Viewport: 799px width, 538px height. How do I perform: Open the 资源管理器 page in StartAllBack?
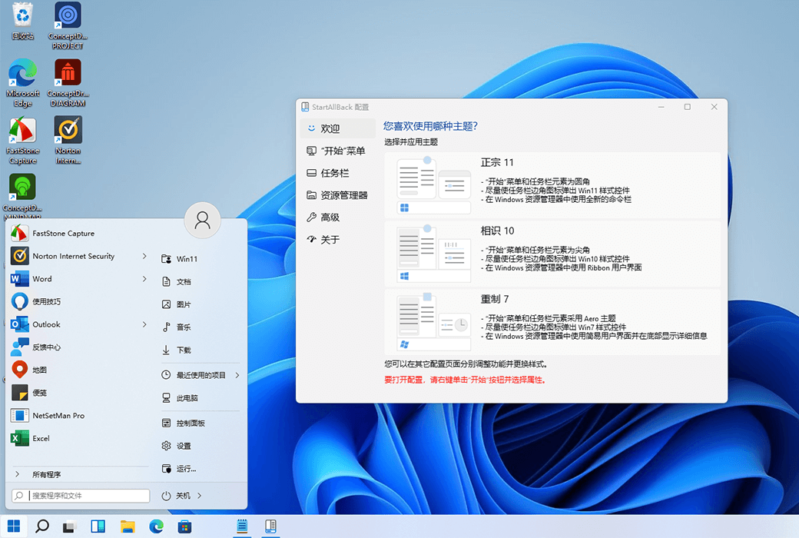[344, 194]
